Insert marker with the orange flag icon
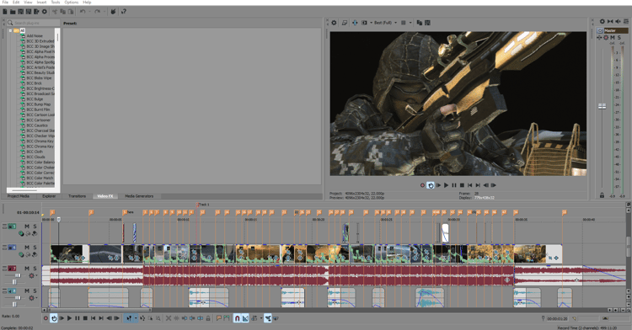The width and height of the screenshot is (632, 330). [x=218, y=318]
